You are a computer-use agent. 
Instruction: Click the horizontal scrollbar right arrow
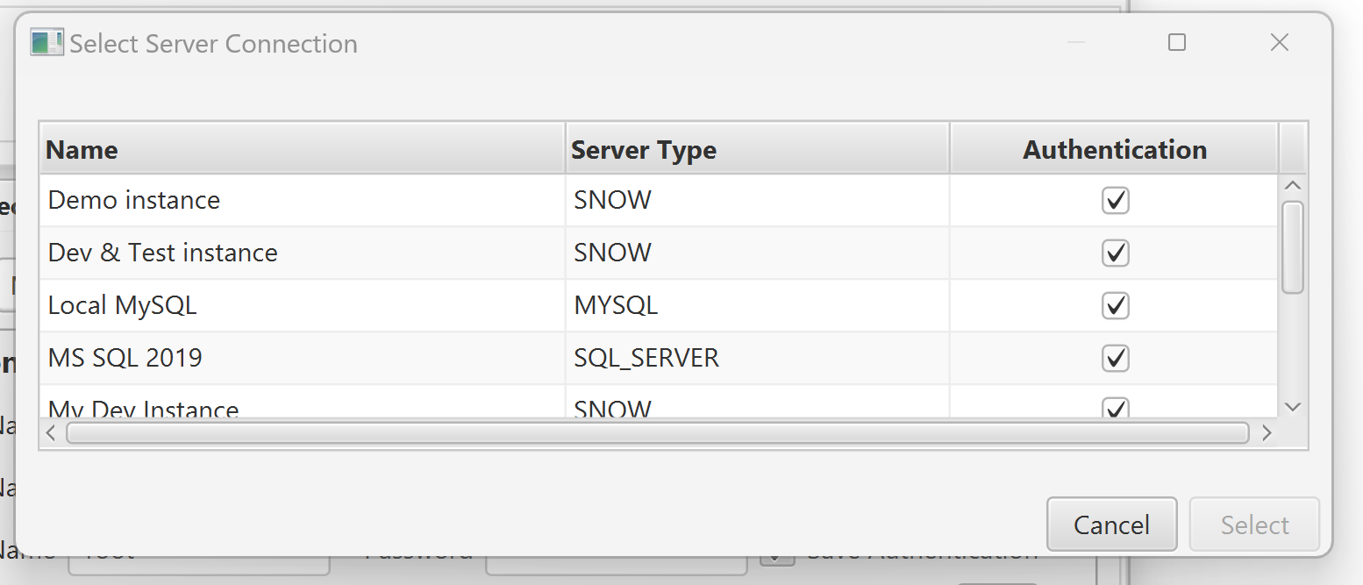1266,432
